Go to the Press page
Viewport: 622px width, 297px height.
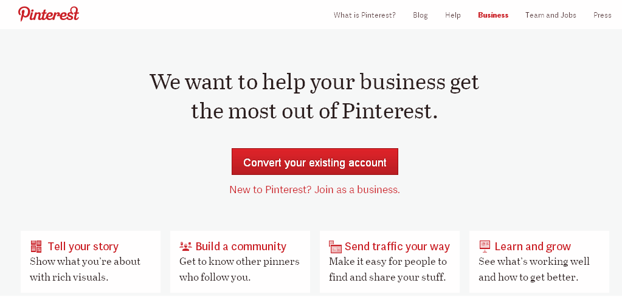[x=603, y=15]
